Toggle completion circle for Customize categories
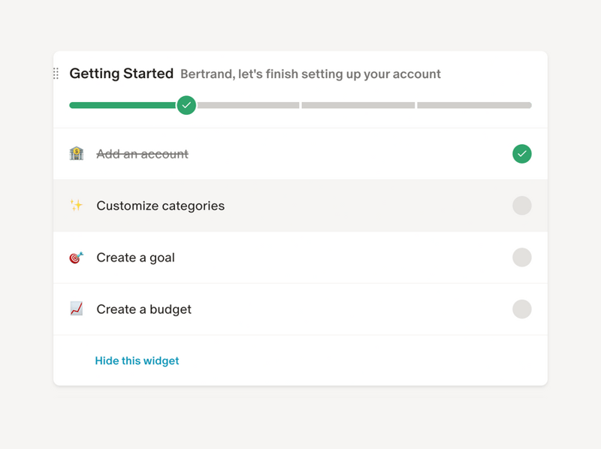 (522, 206)
